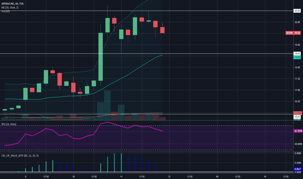Click date label 15 on time axis
This screenshot has height=179, width=303.
pos(217,176)
